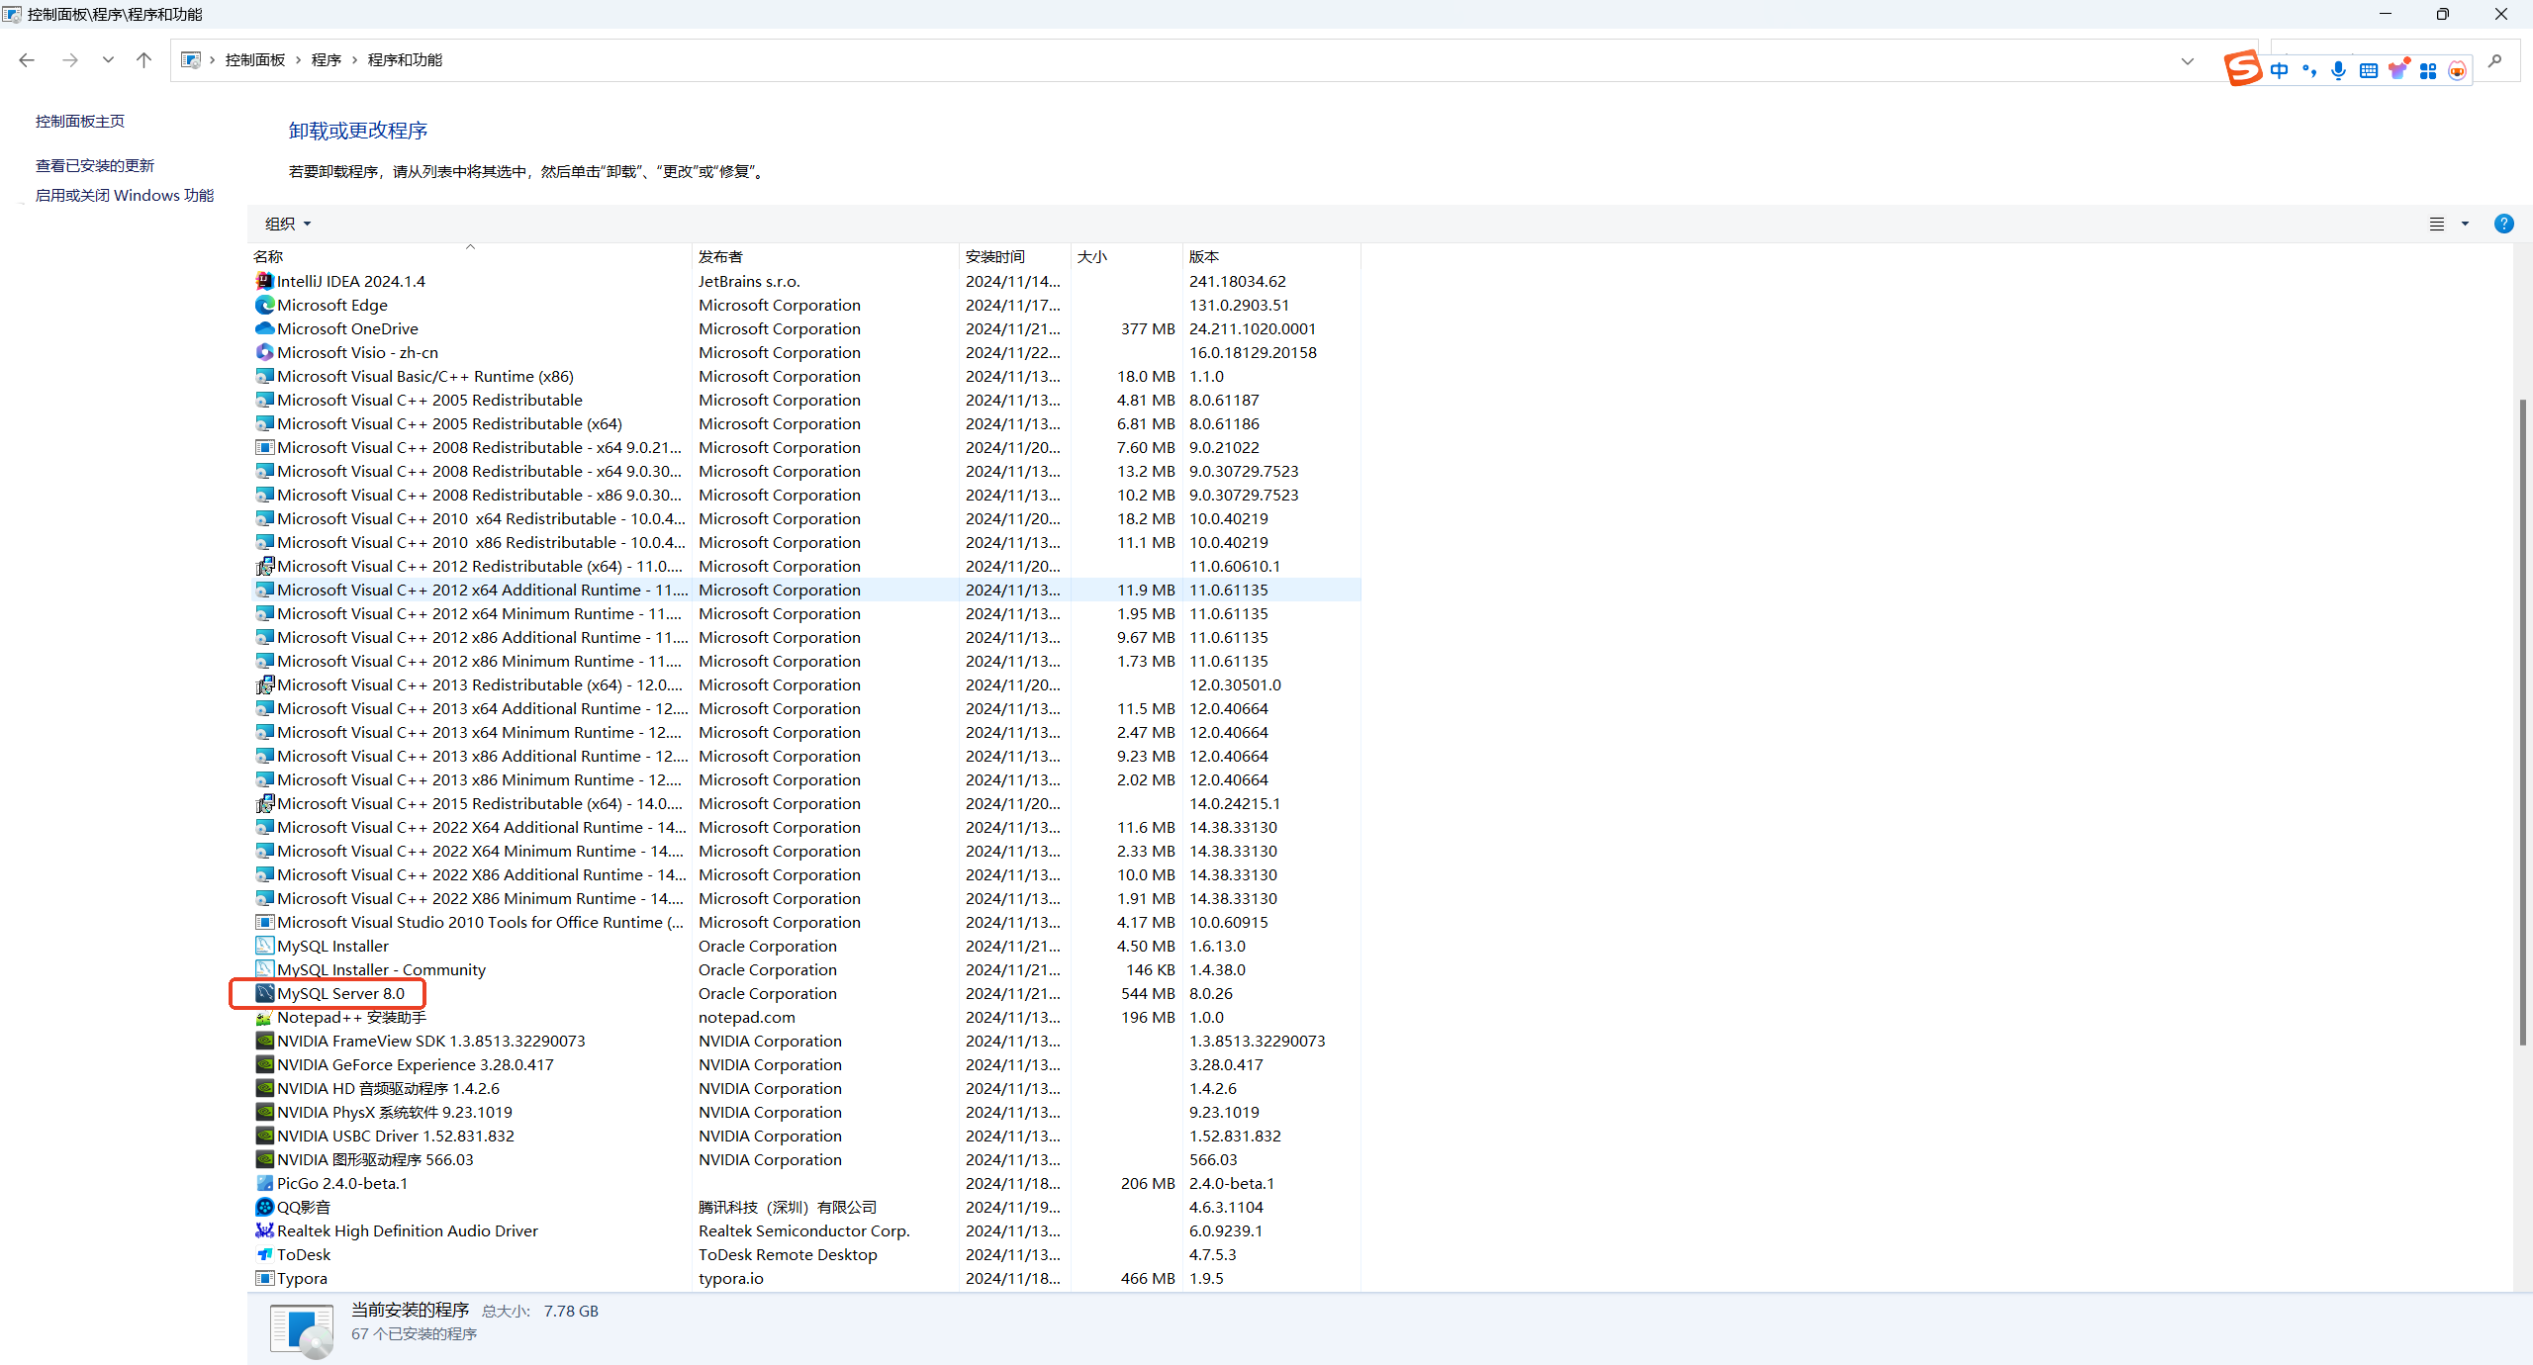Open 启用或关闭 Windows 功能 link
The image size is (2533, 1365).
pyautogui.click(x=125, y=195)
